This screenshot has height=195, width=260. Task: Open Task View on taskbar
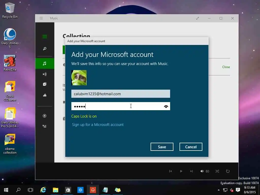pyautogui.click(x=30, y=190)
